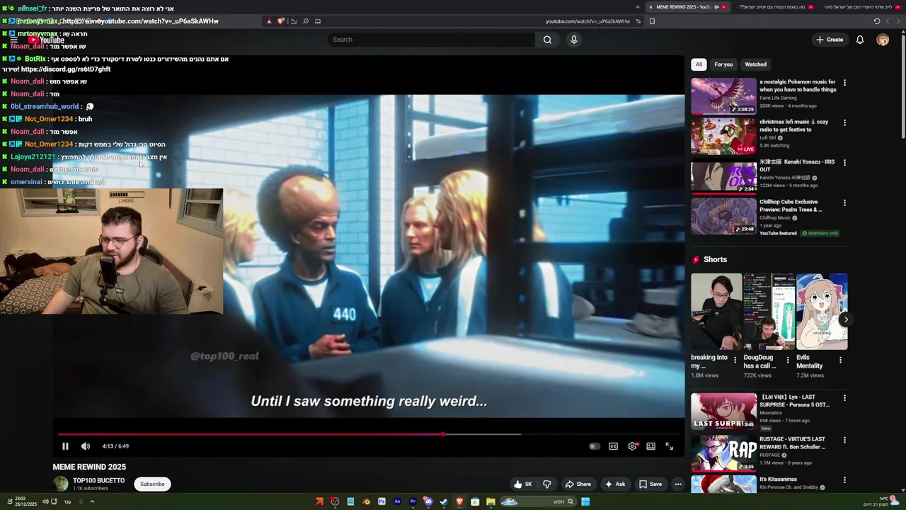906x510 pixels.
Task: Open options for christmas lofi music stream
Action: (844, 123)
